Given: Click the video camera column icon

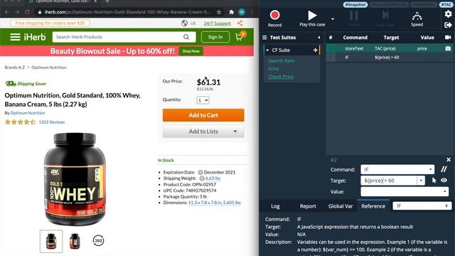Looking at the screenshot, I should click(448, 37).
